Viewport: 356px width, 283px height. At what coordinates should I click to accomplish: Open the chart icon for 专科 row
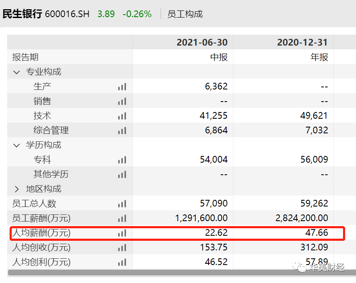(122, 160)
